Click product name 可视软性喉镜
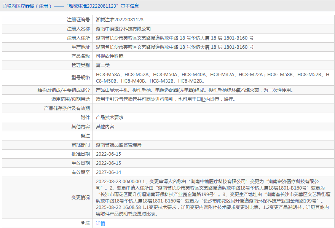Image resolution: width=335 pixels, height=228 pixels. pos(110,56)
